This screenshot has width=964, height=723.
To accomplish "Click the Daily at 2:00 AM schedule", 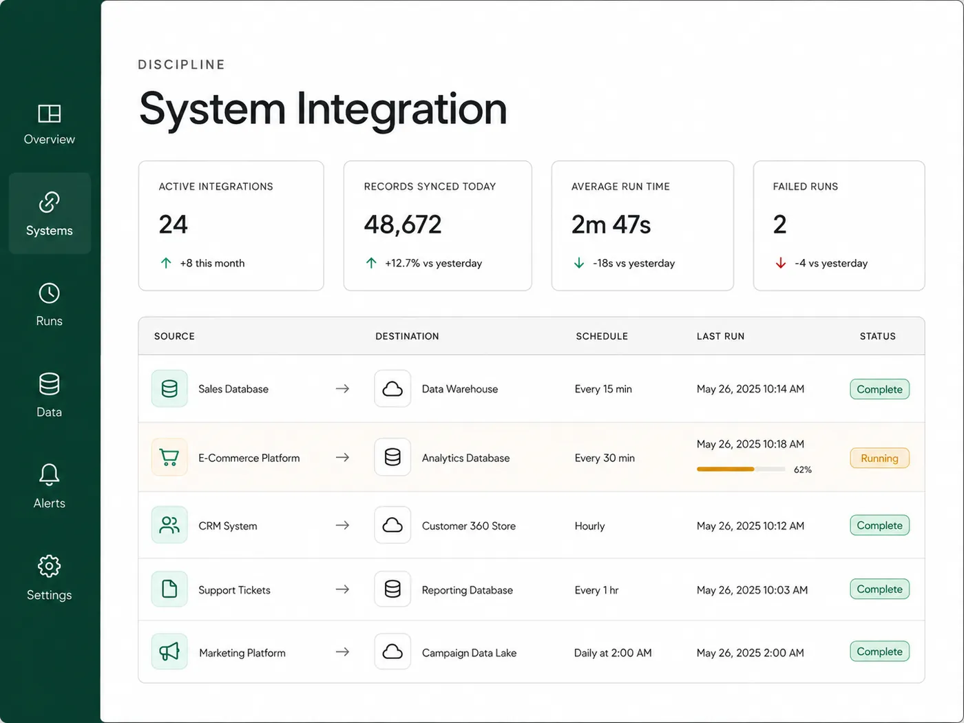I will click(613, 653).
